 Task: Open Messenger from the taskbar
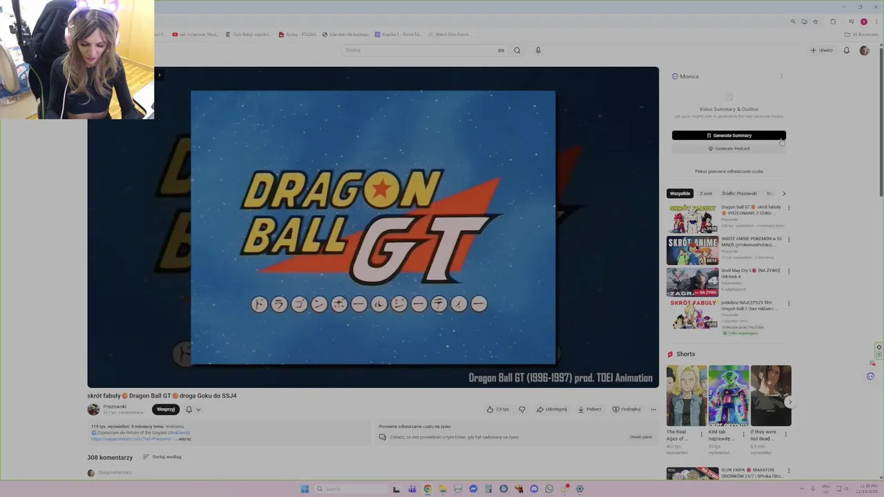tap(473, 489)
